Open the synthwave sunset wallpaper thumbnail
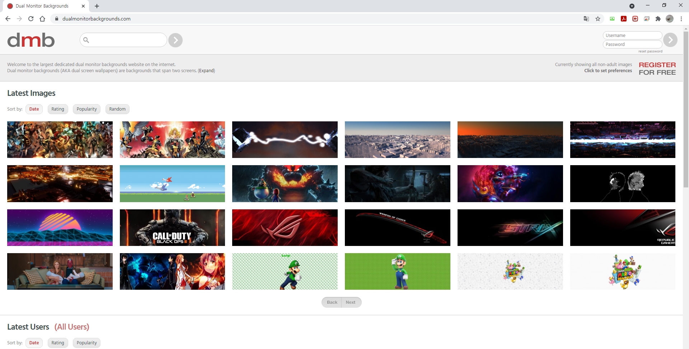 pos(60,228)
